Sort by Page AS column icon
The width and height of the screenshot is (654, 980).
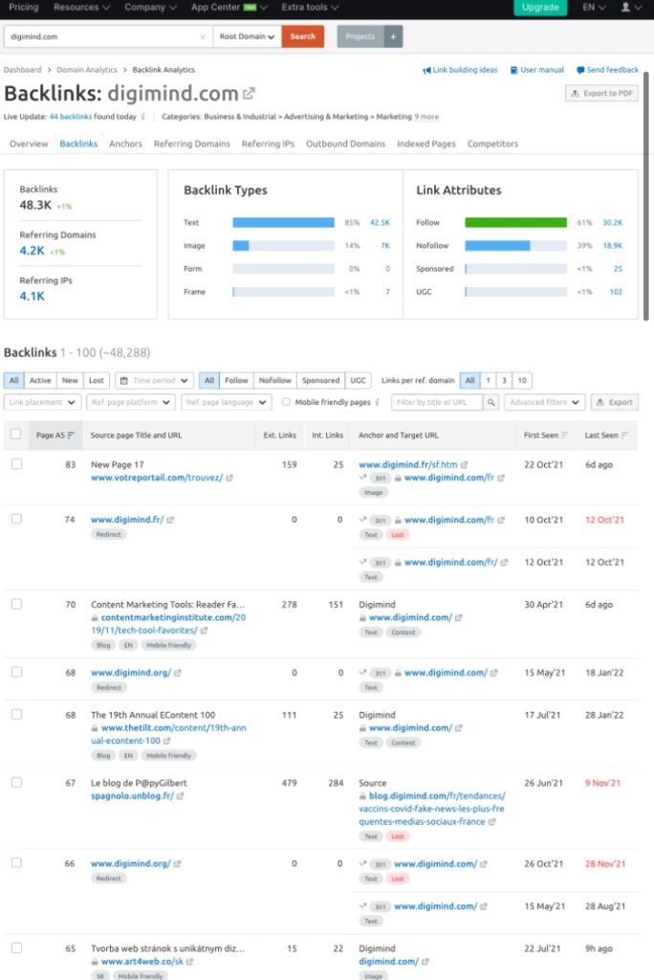click(x=71, y=435)
